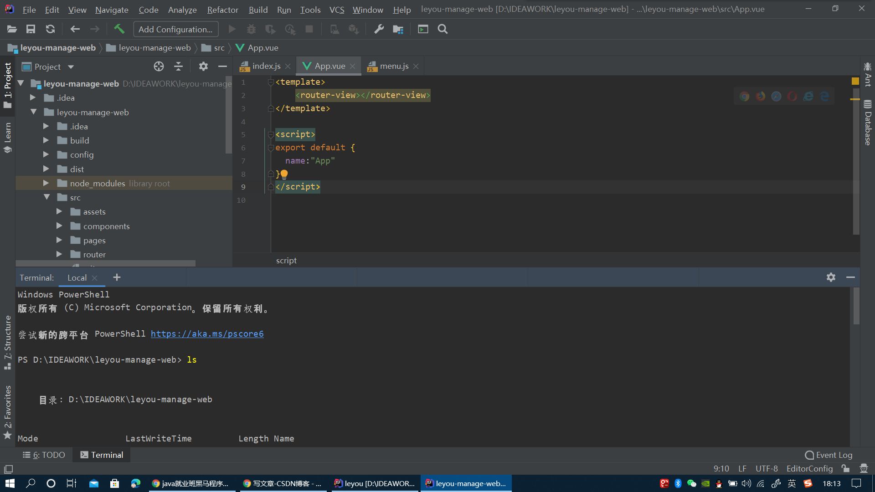Viewport: 875px width, 492px height.
Task: Open Terminal settings gear icon
Action: (831, 277)
